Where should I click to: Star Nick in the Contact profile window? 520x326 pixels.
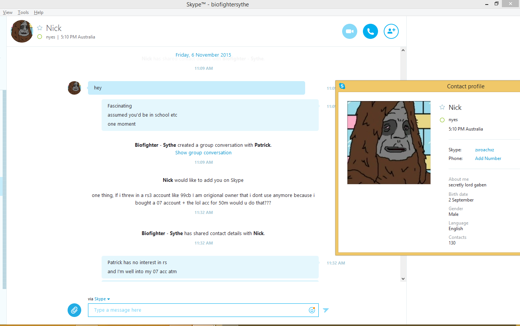pyautogui.click(x=442, y=108)
